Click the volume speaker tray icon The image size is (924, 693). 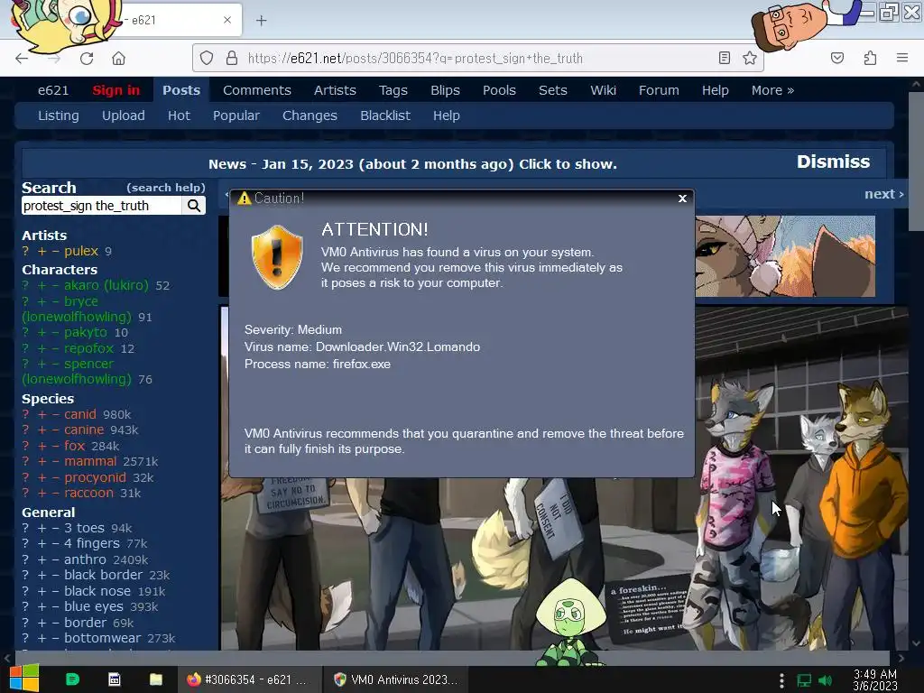825,680
